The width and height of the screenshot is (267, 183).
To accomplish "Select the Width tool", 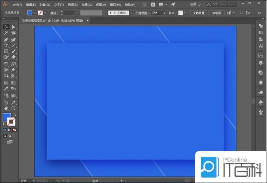I will [x=6, y=70].
